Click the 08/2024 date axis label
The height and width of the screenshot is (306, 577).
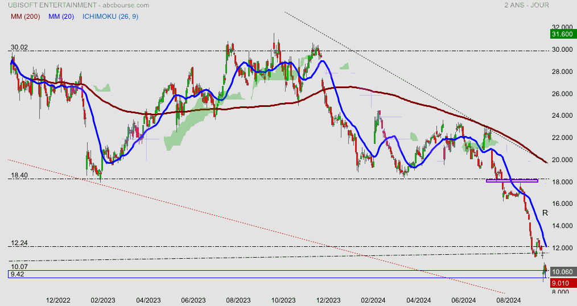click(508, 300)
